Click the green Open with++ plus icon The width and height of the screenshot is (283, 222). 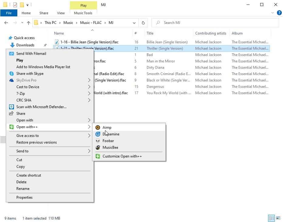coord(11,127)
